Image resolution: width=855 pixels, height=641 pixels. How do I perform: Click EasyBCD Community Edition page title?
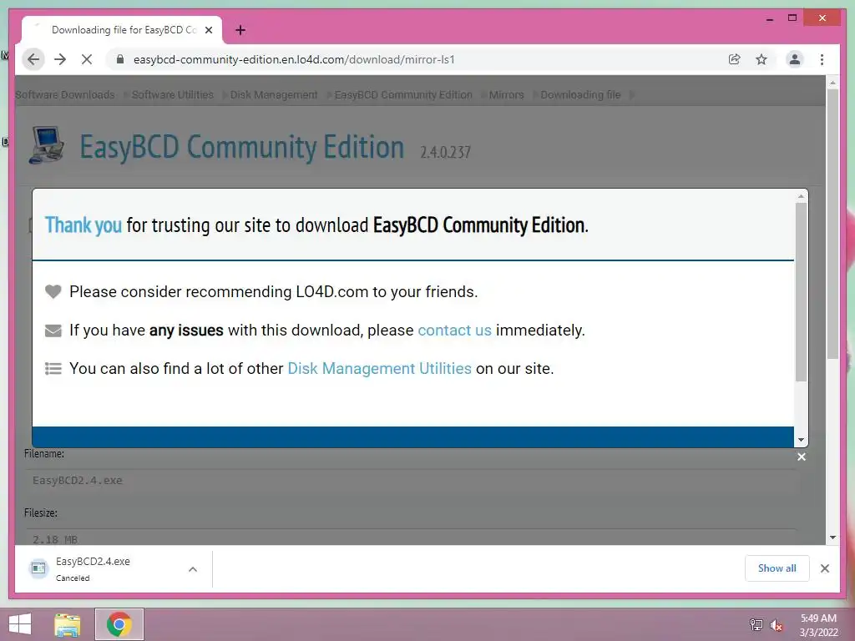coord(241,147)
